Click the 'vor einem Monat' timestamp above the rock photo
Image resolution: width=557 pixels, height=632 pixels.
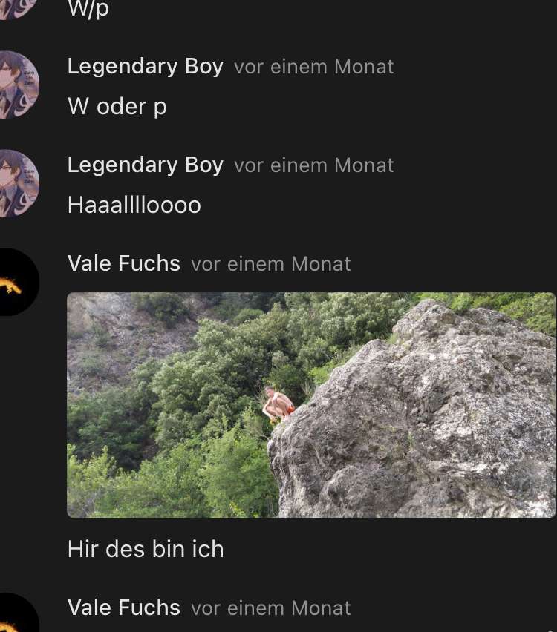[270, 264]
